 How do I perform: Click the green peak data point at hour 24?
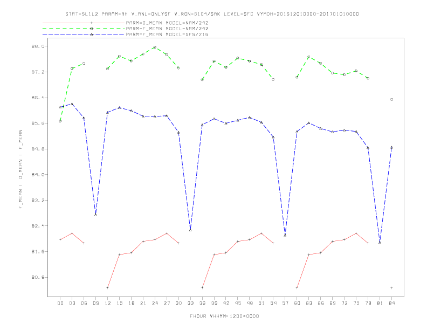tap(155, 47)
